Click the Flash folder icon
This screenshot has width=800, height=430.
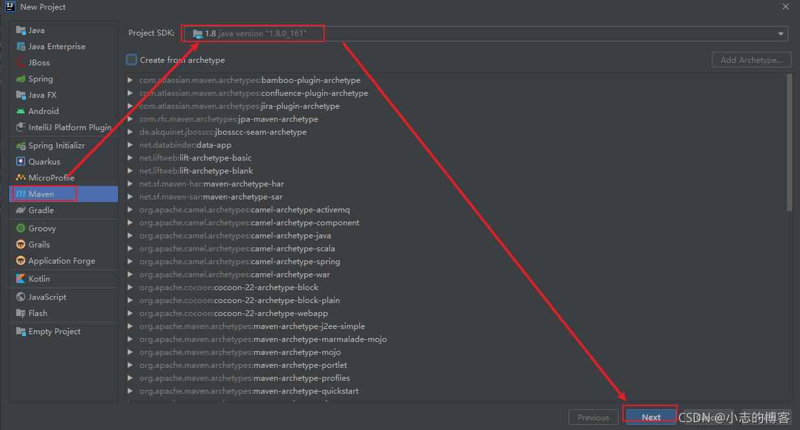[21, 313]
